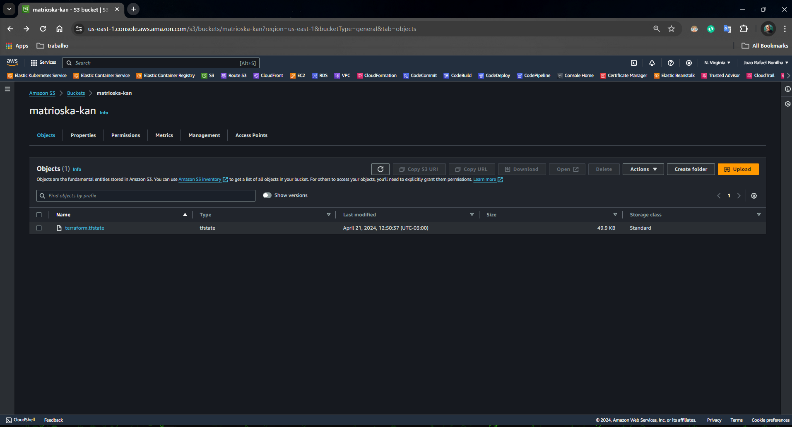Viewport: 792px width, 427px height.
Task: Click the AWS logo home icon
Action: click(x=12, y=62)
